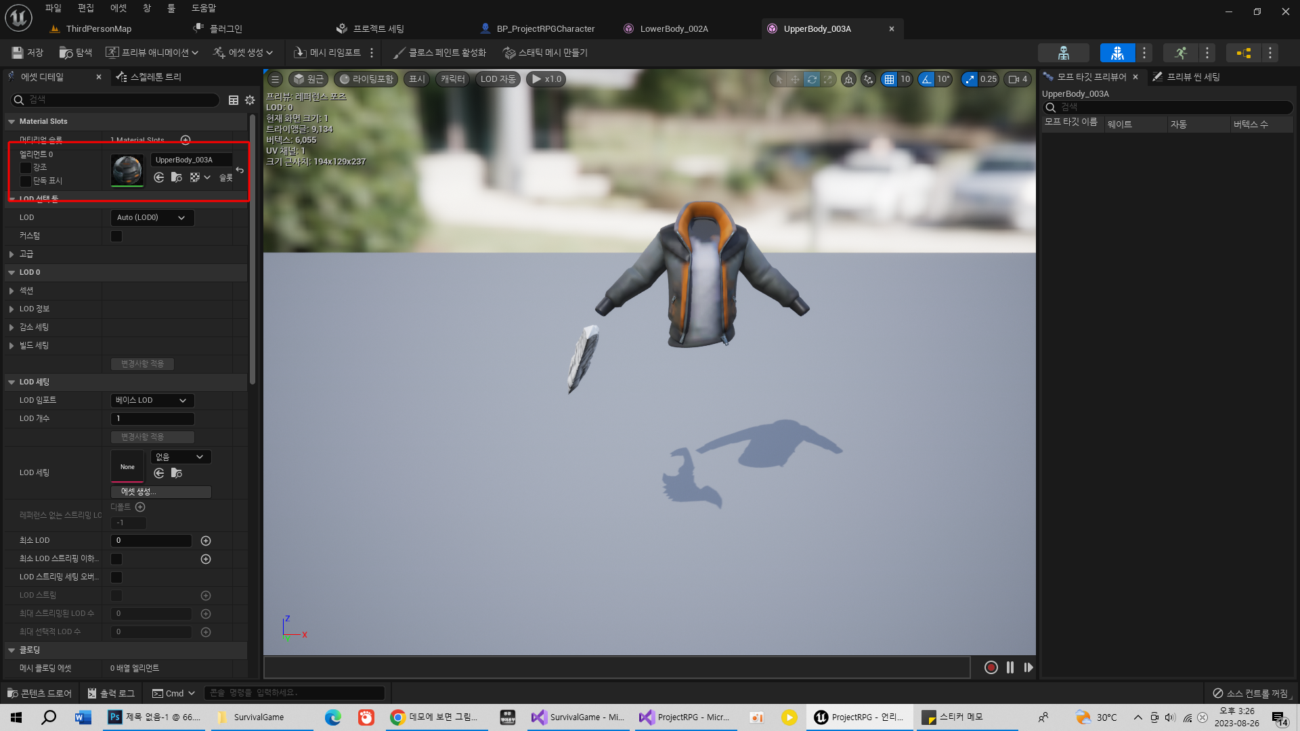This screenshot has height=731, width=1300.
Task: Click the 에셋 생성... button under LOD 세팅
Action: coord(161,492)
